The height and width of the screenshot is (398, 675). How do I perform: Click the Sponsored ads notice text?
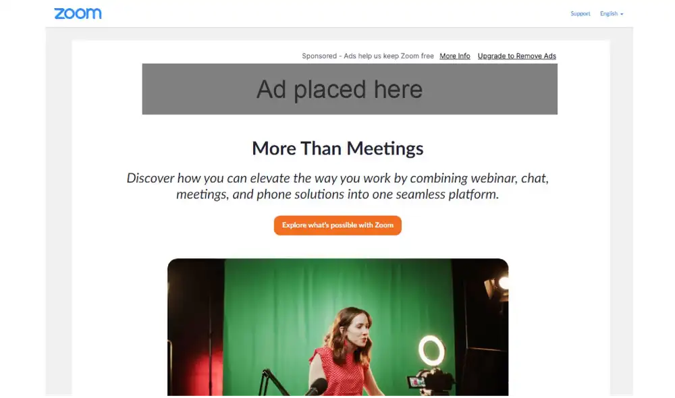(368, 56)
